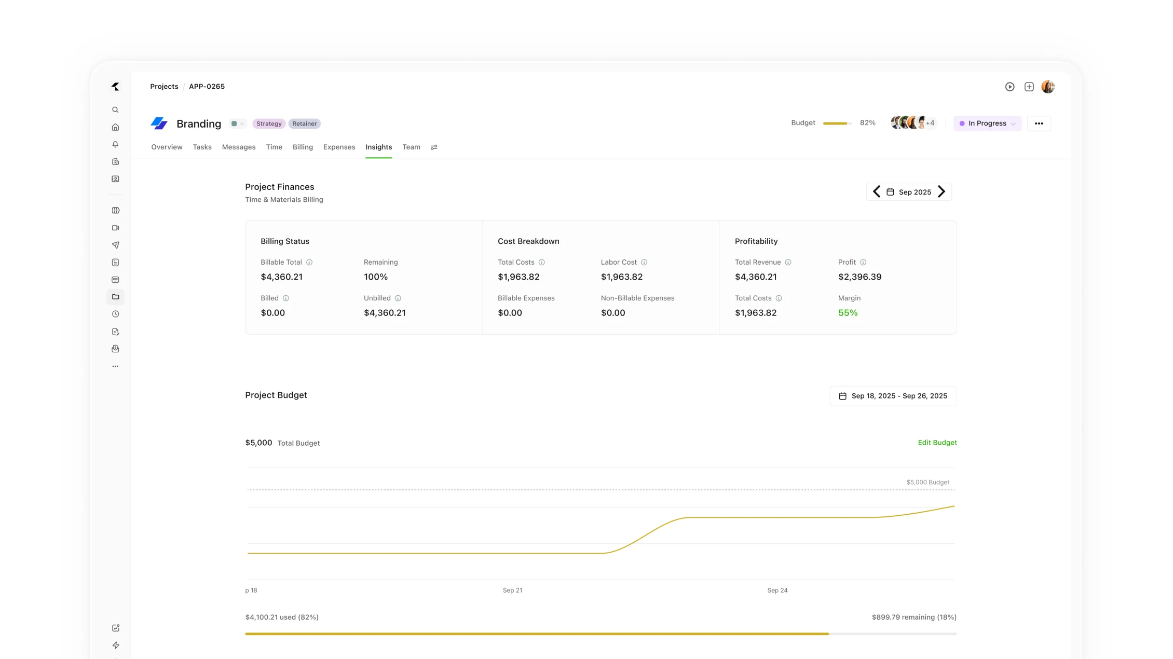Click the yellow budget progress bar
Screen dimensions: 1173x659
pyautogui.click(x=535, y=634)
